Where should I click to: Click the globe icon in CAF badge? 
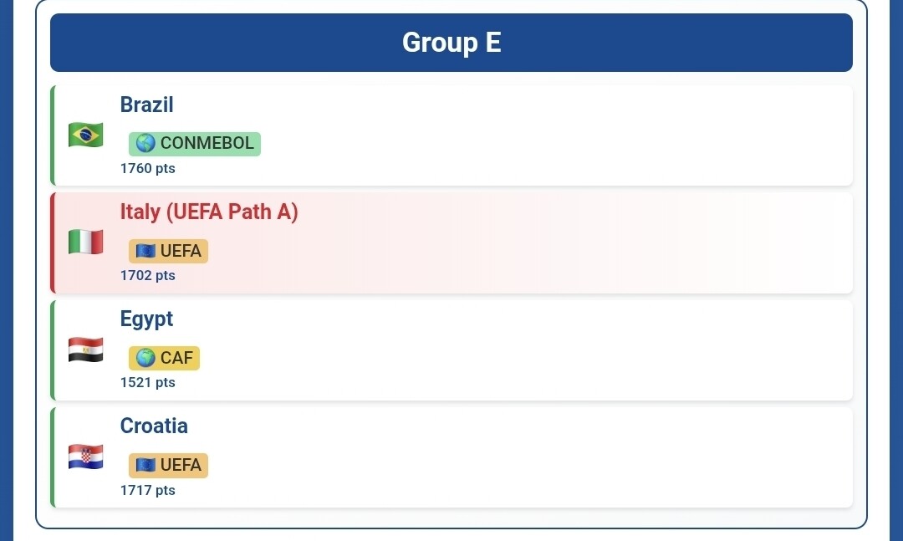pyautogui.click(x=145, y=358)
